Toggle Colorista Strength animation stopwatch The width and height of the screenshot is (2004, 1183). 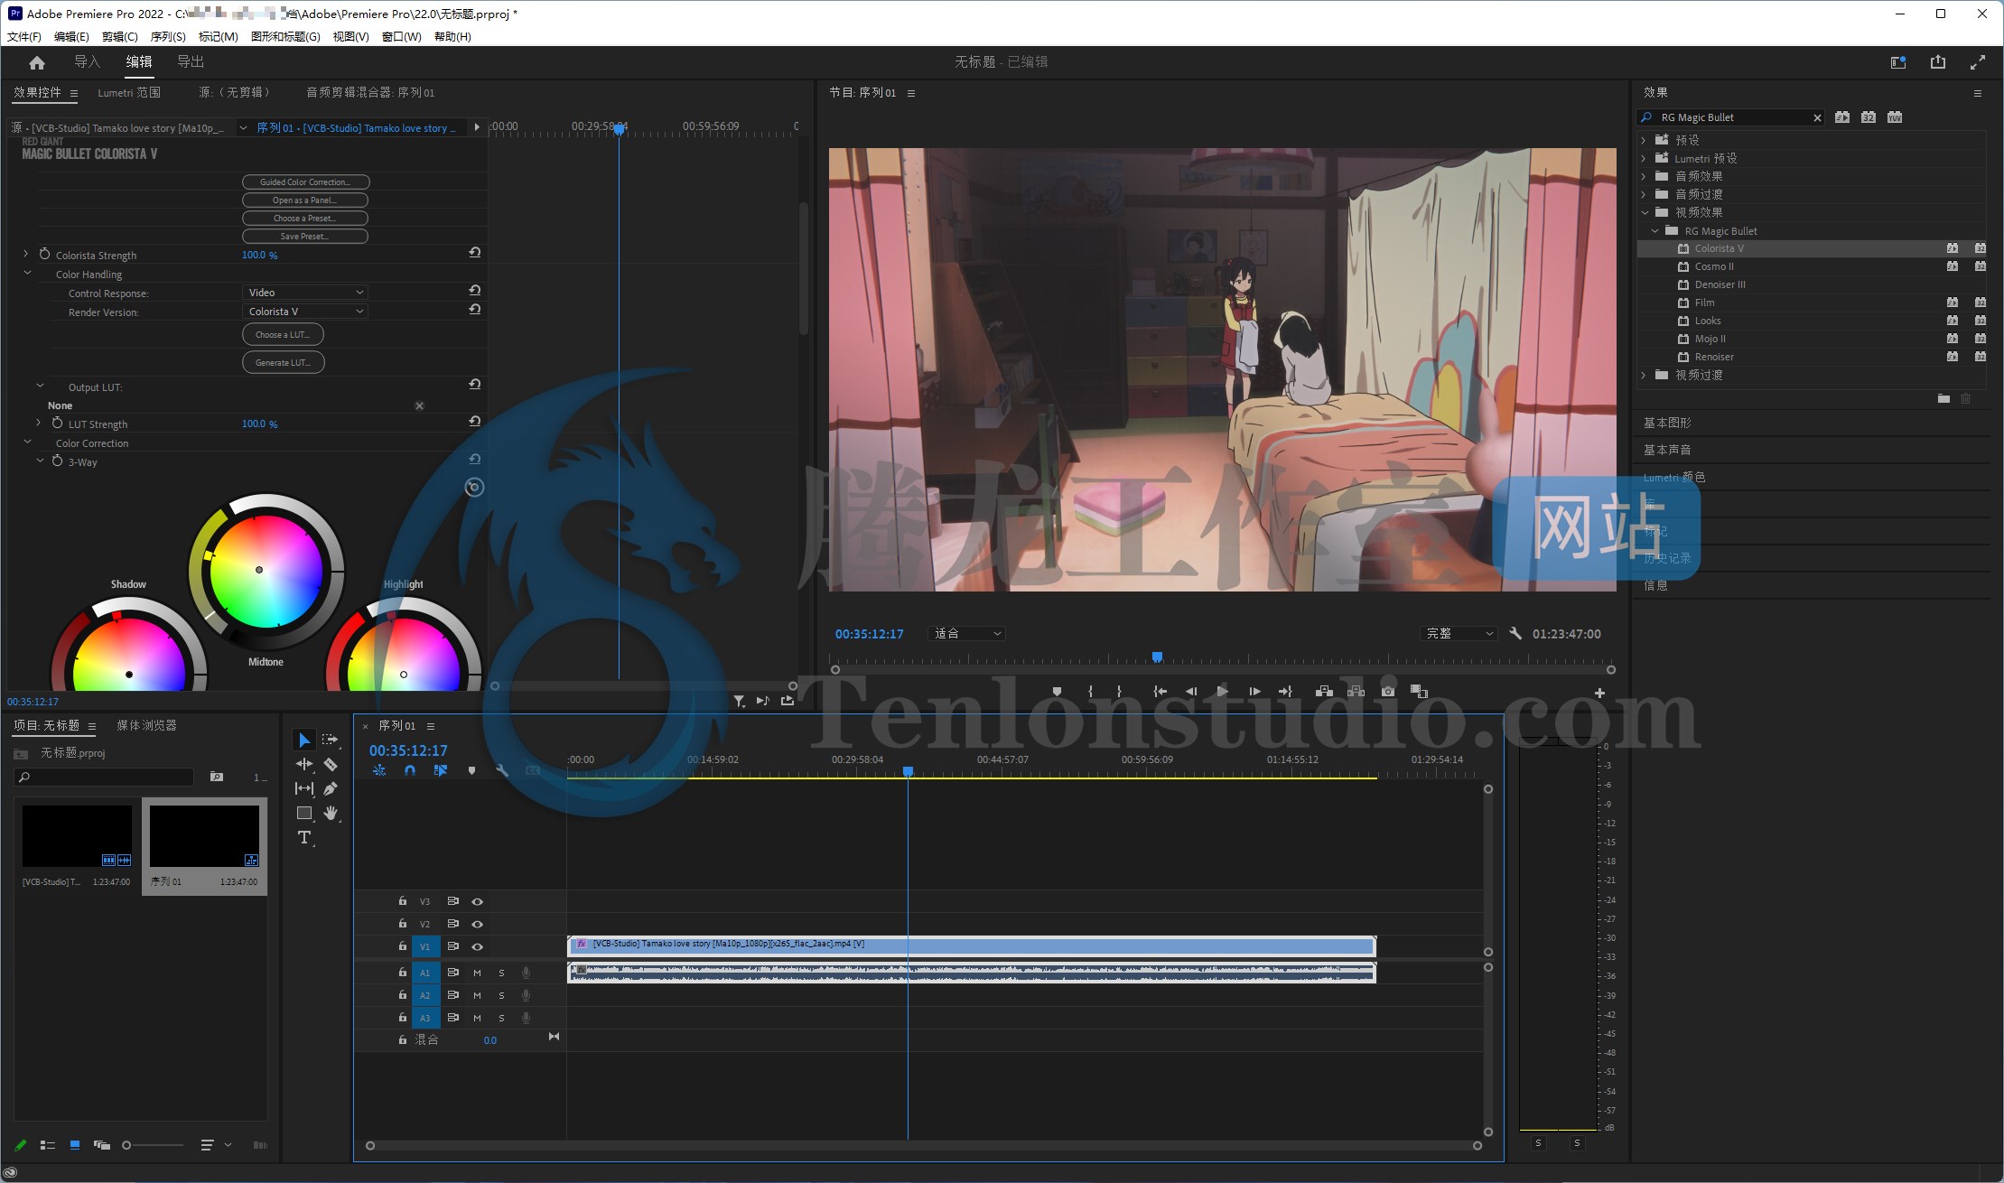click(44, 255)
